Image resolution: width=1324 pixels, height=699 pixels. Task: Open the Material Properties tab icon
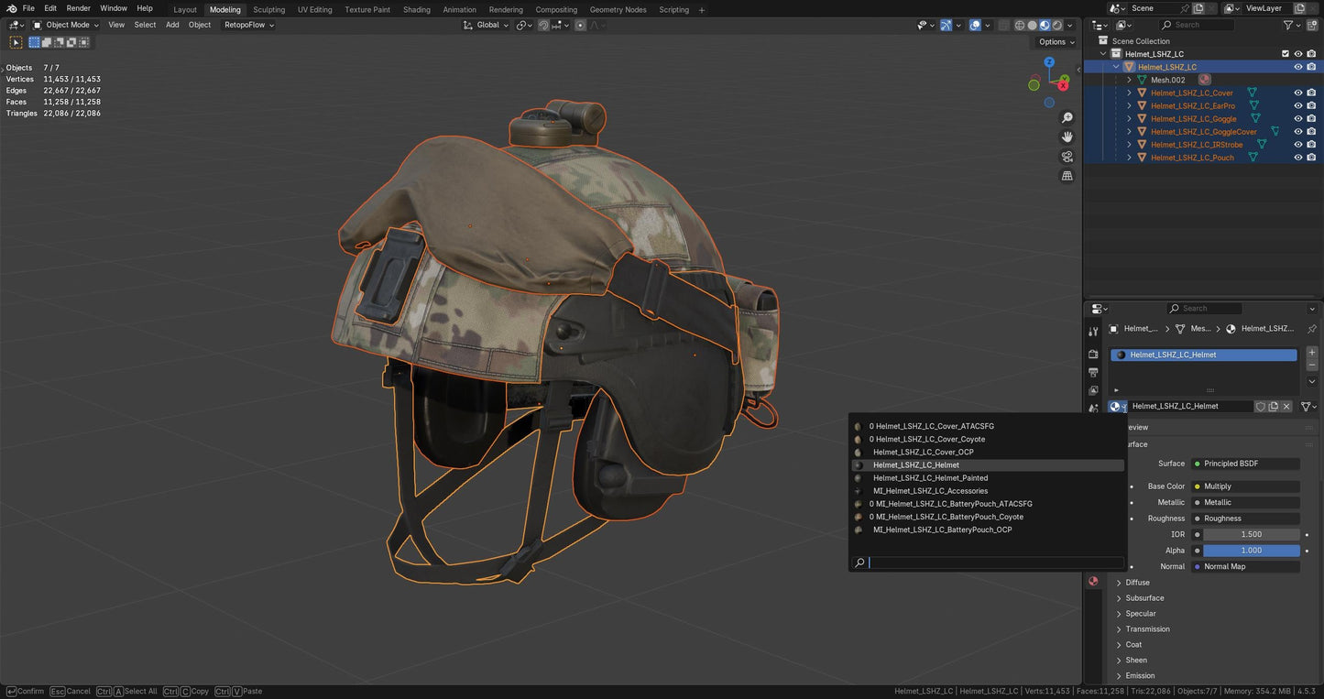(1092, 581)
